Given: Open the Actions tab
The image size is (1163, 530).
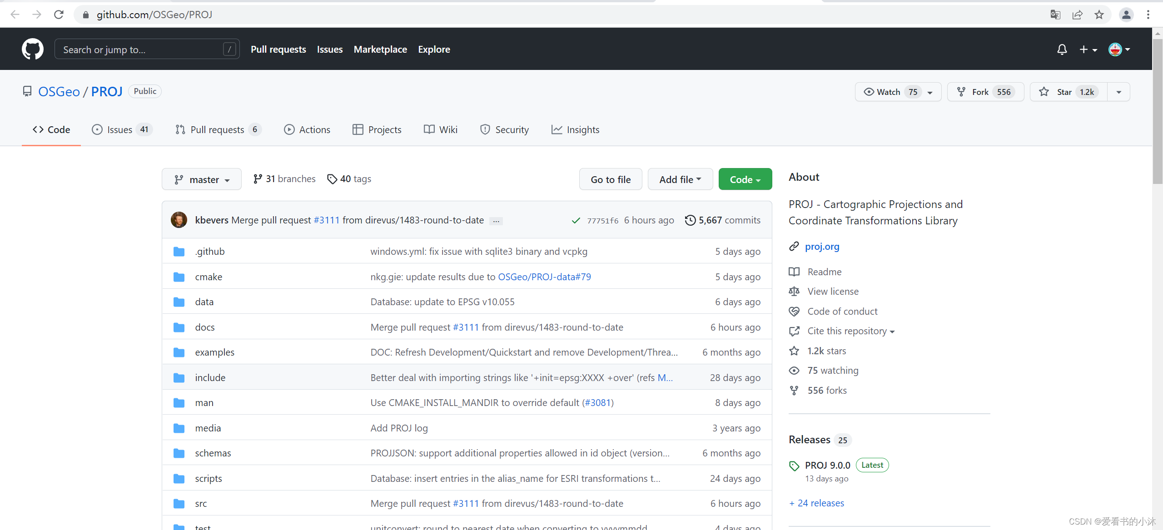Looking at the screenshot, I should [x=307, y=129].
